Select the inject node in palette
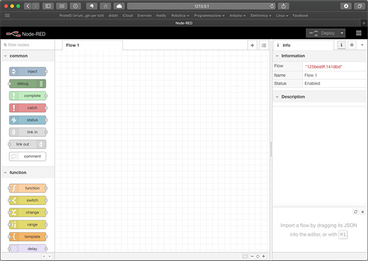Screen dimensions: 368x261 (x=28, y=71)
